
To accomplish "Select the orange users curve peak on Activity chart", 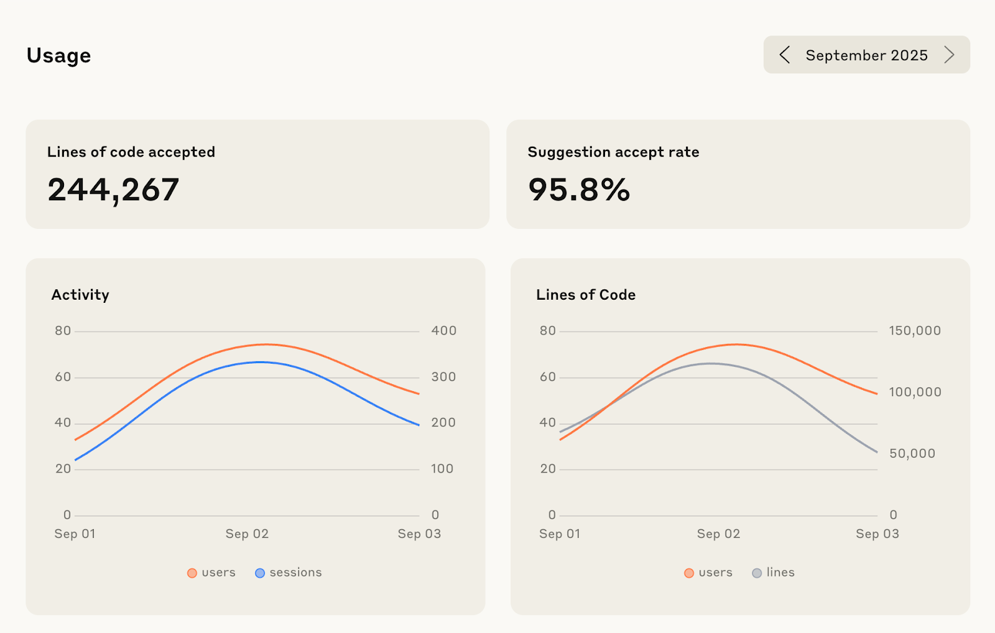I will click(264, 343).
